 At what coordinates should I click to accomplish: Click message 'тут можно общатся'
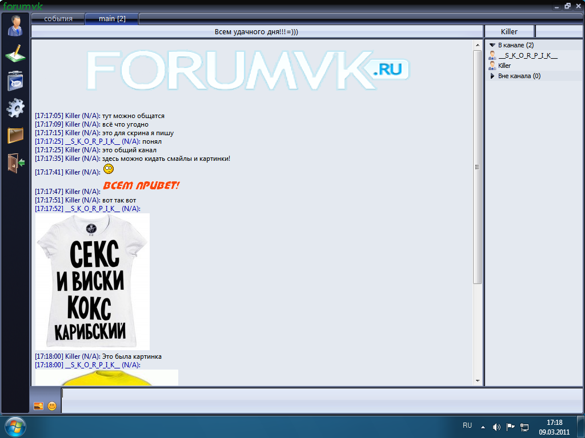point(133,116)
